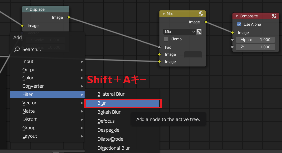The height and width of the screenshot is (153, 282).
Task: Click the Mix node title header
Action: point(183,14)
